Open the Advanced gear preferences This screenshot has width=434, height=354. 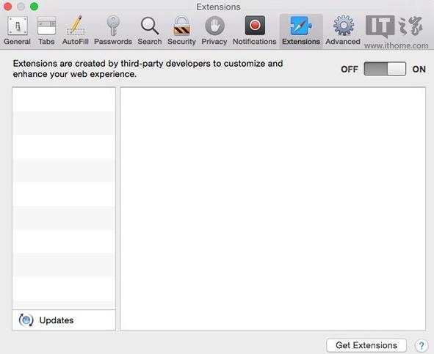(343, 30)
